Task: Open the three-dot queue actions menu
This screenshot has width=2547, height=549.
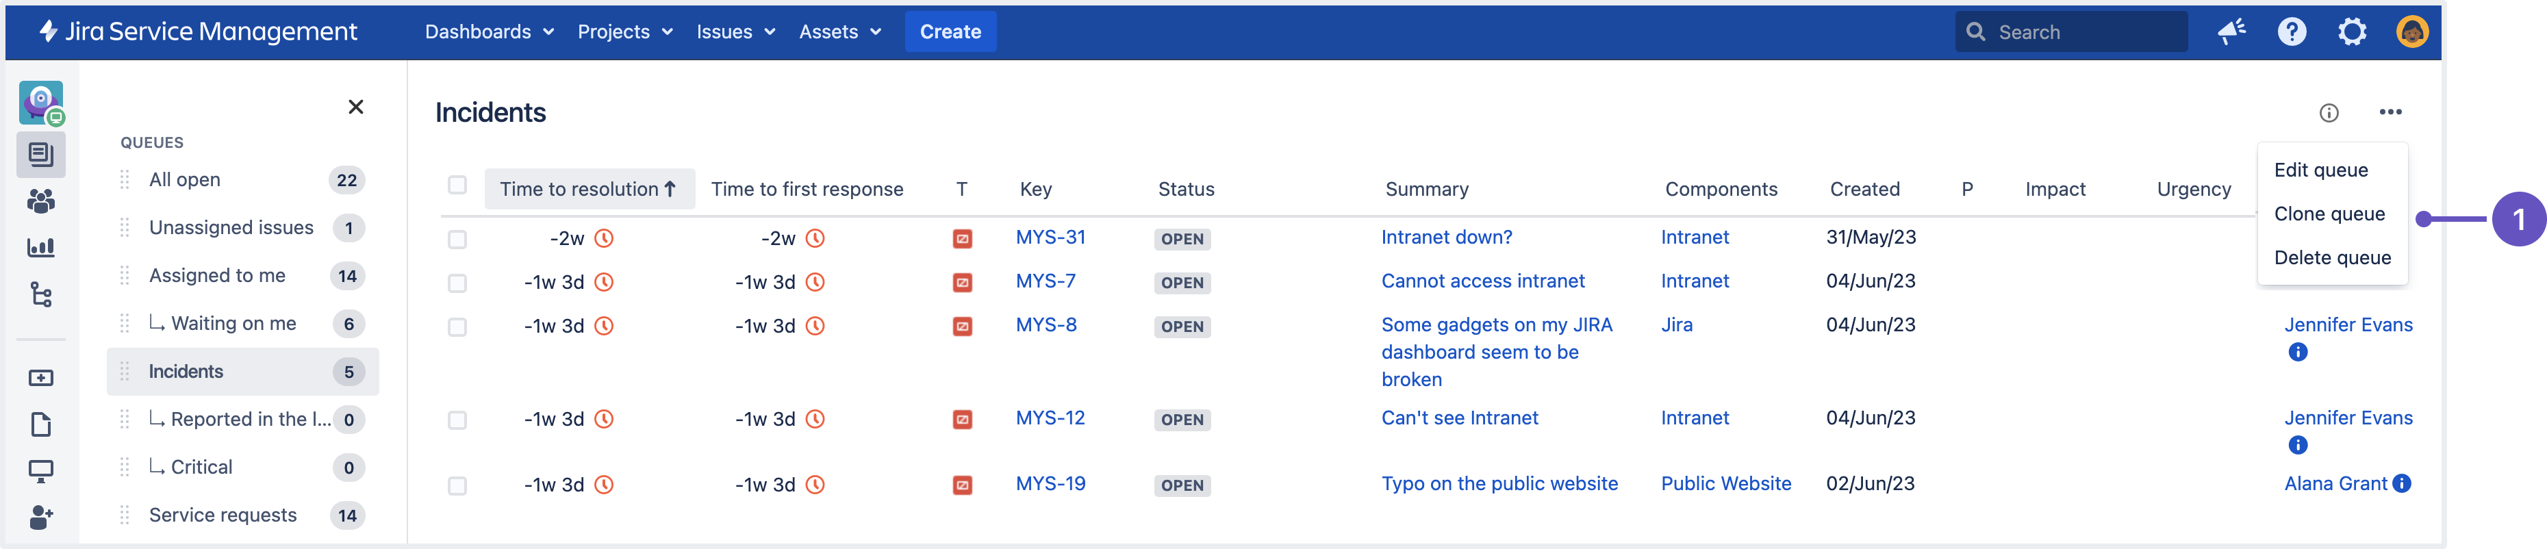Action: (2390, 113)
